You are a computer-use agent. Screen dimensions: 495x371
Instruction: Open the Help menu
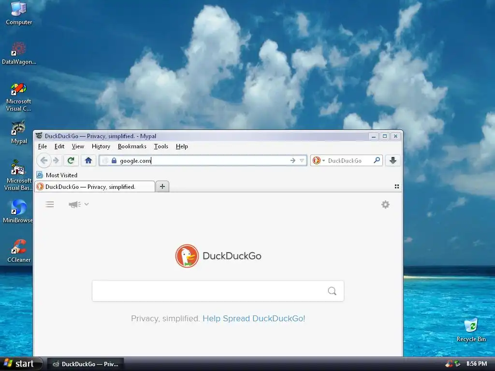point(182,146)
